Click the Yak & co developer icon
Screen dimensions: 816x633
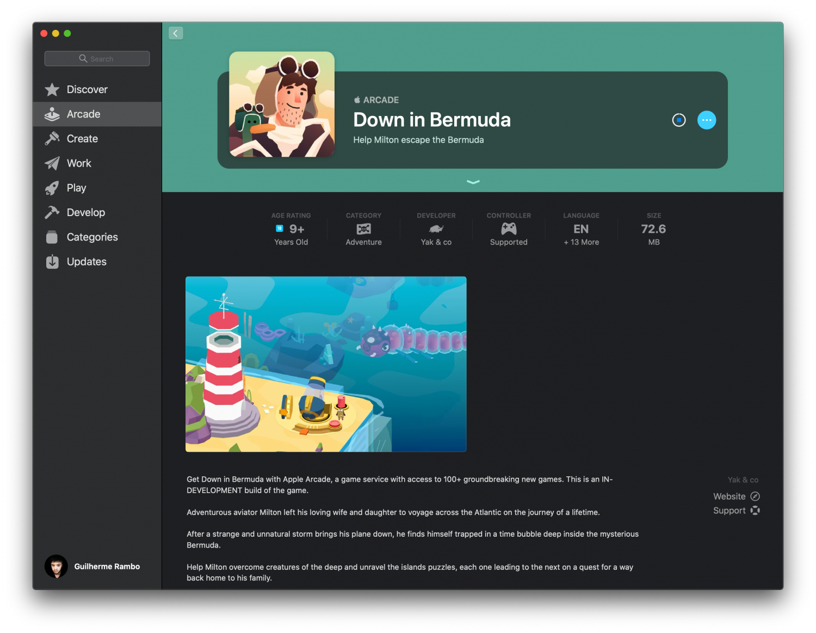[436, 229]
